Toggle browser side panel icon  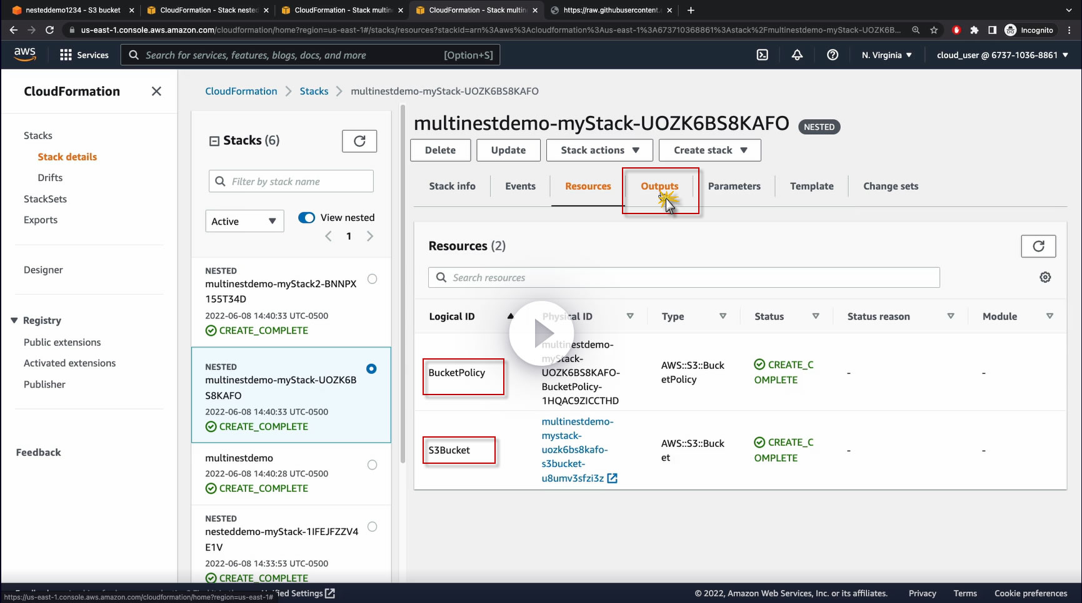992,30
